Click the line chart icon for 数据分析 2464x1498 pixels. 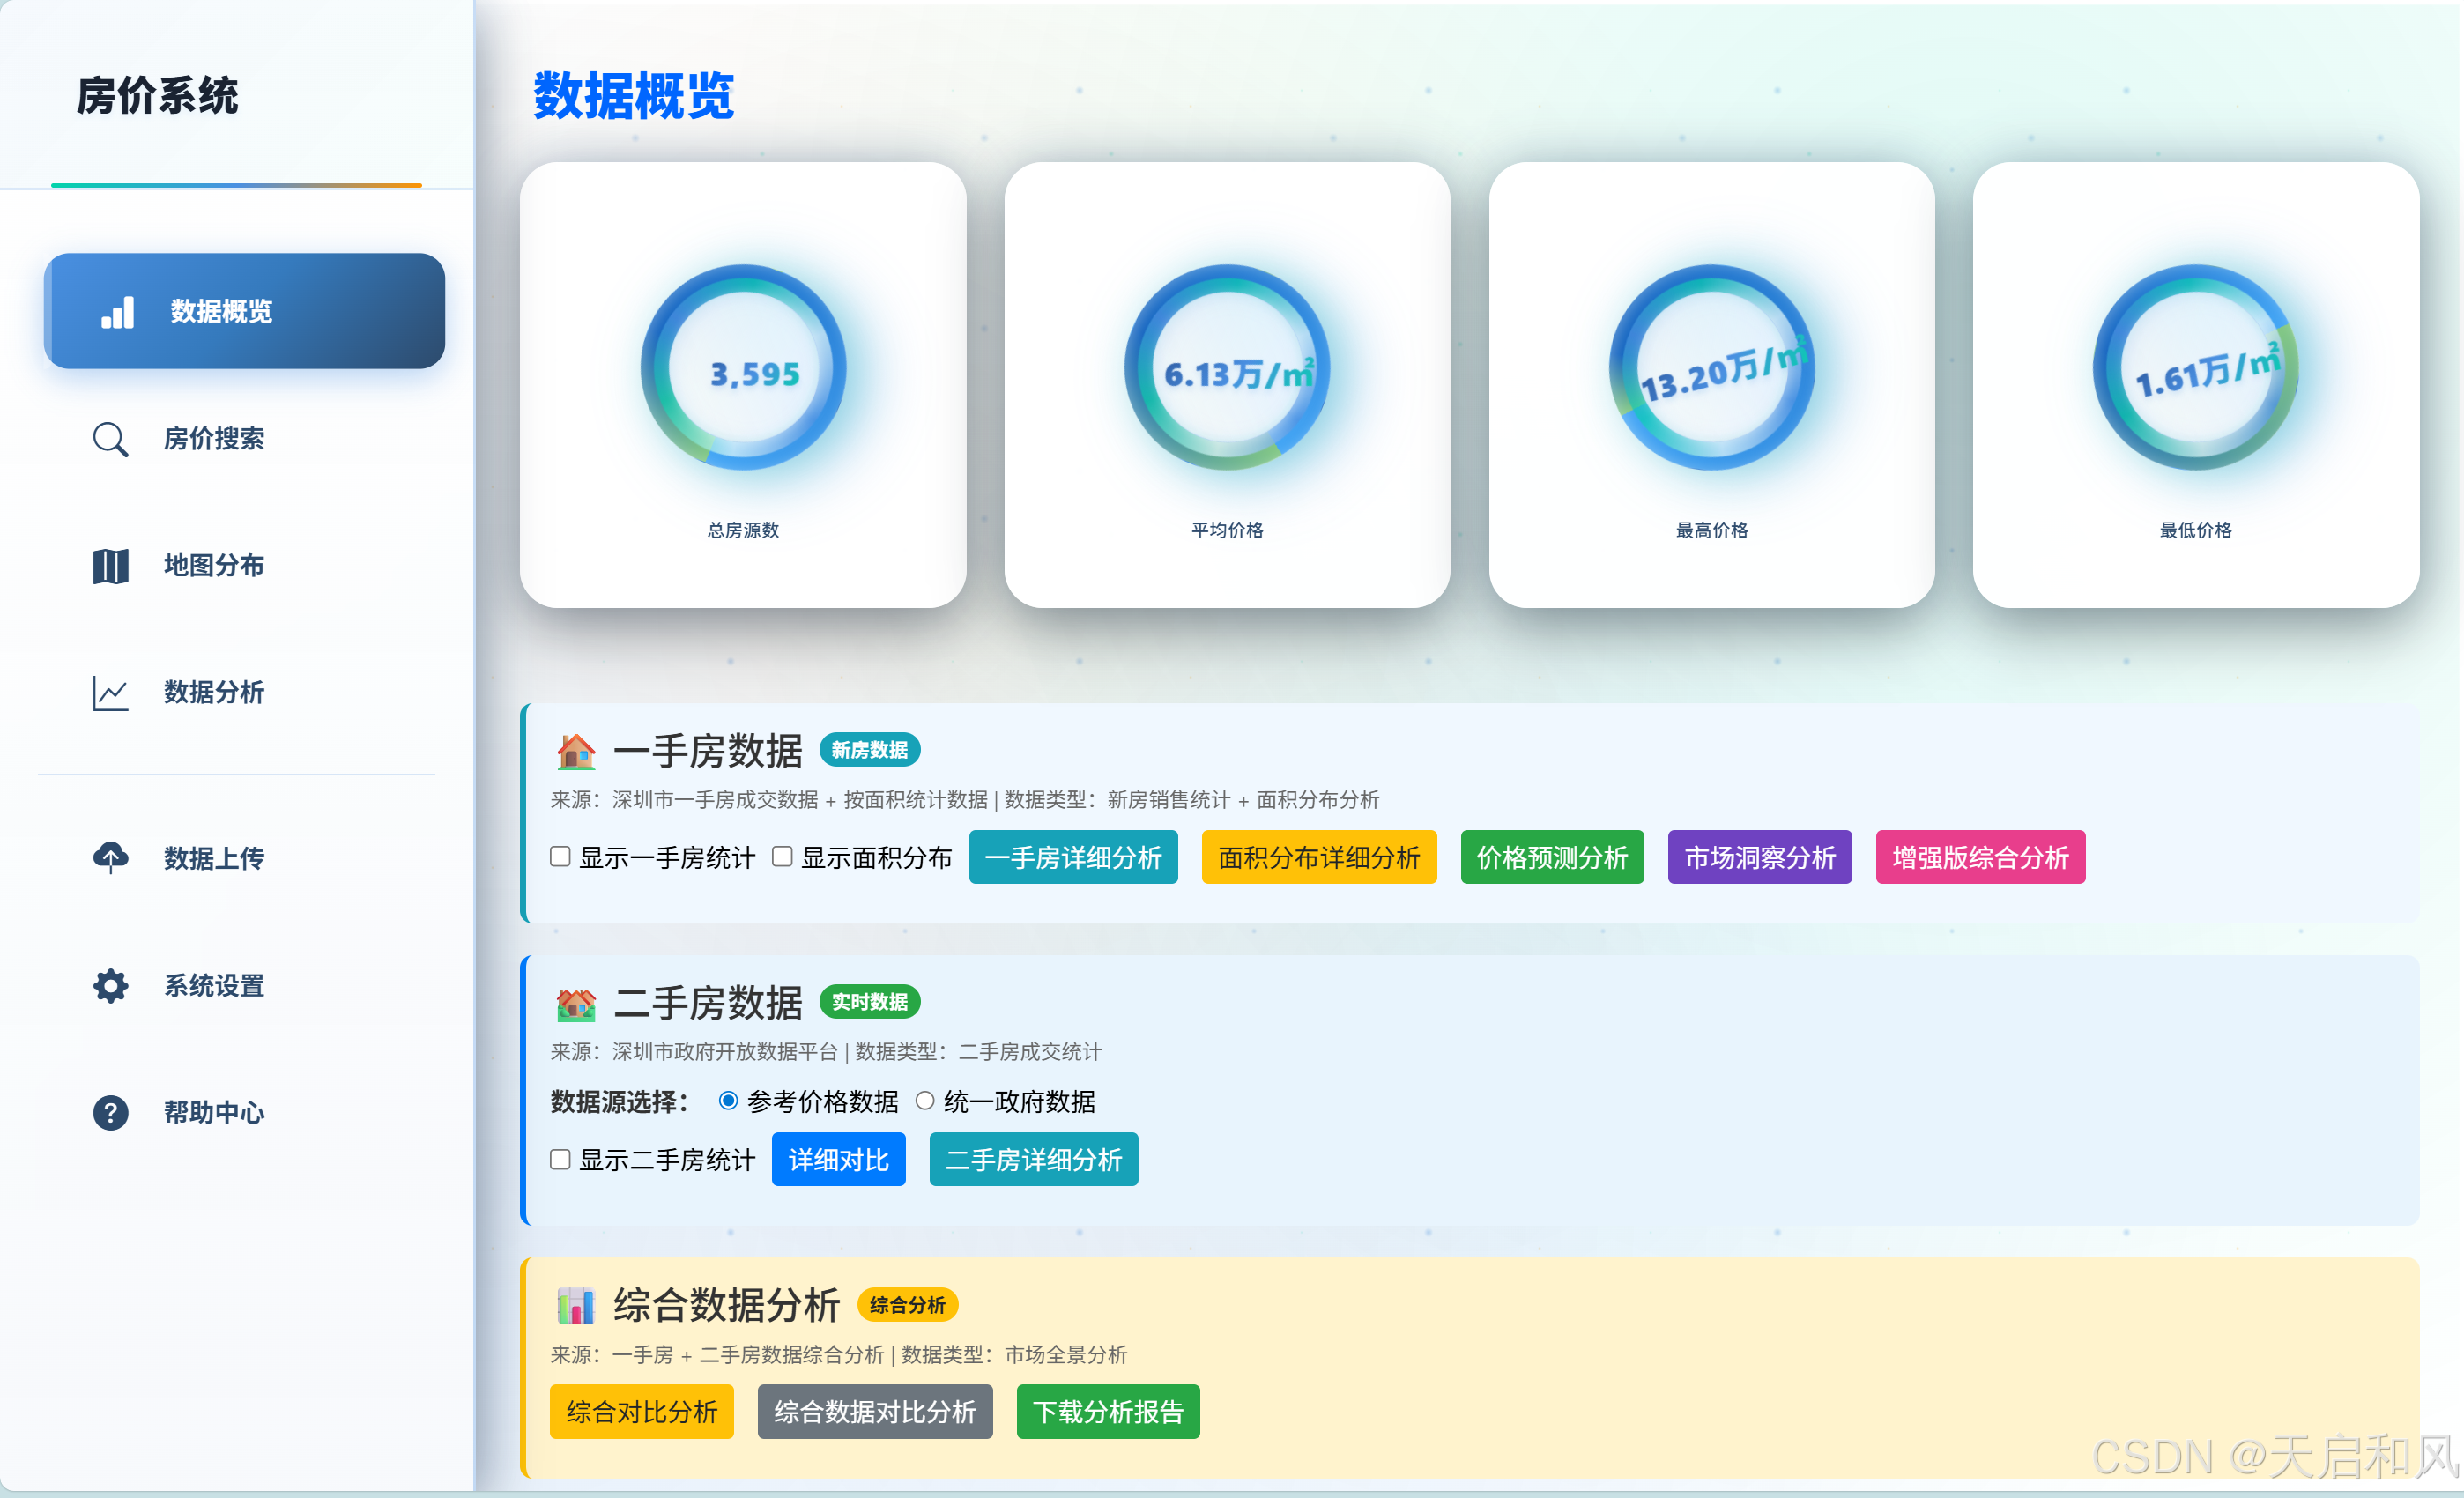pos(110,693)
